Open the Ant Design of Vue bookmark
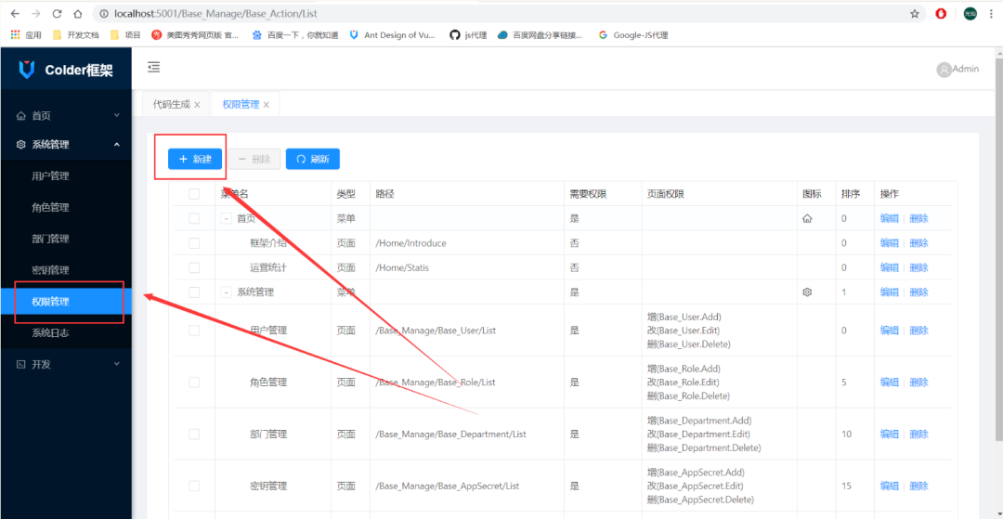Screen dimensions: 1003x519 click(x=392, y=35)
